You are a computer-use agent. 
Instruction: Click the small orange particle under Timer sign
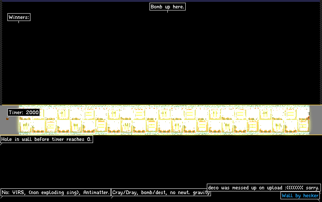[x=7, y=119]
